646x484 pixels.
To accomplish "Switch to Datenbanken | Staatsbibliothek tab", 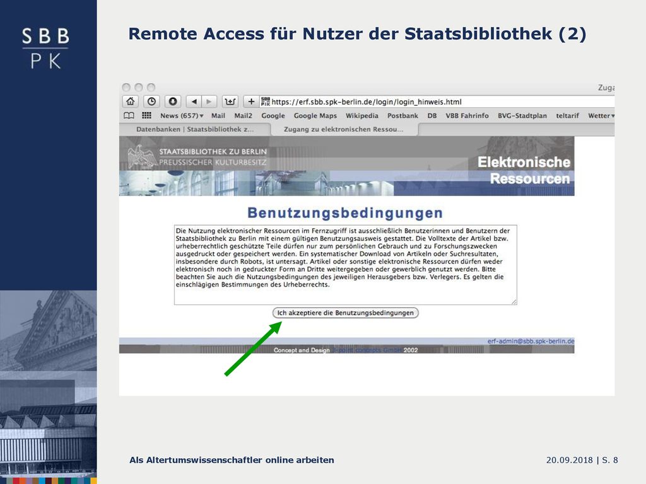I will coord(195,129).
